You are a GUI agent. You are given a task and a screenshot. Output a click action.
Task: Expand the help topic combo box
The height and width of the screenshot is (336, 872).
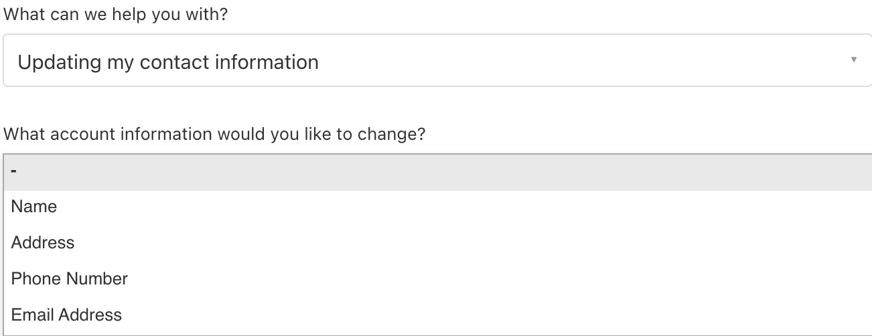435,62
